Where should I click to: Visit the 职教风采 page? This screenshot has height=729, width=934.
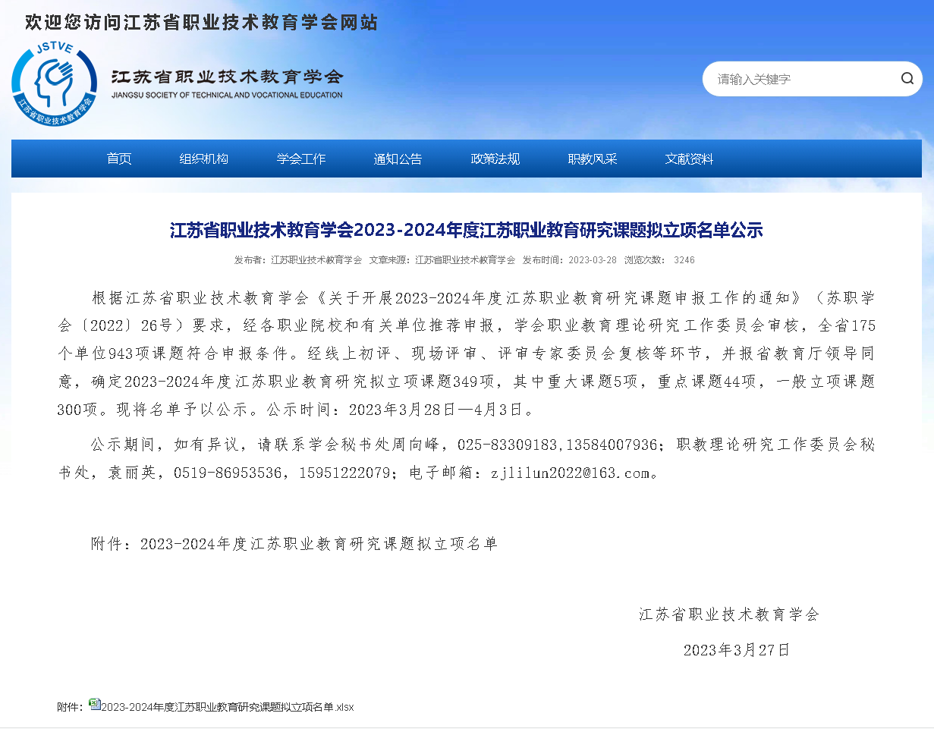pyautogui.click(x=593, y=159)
